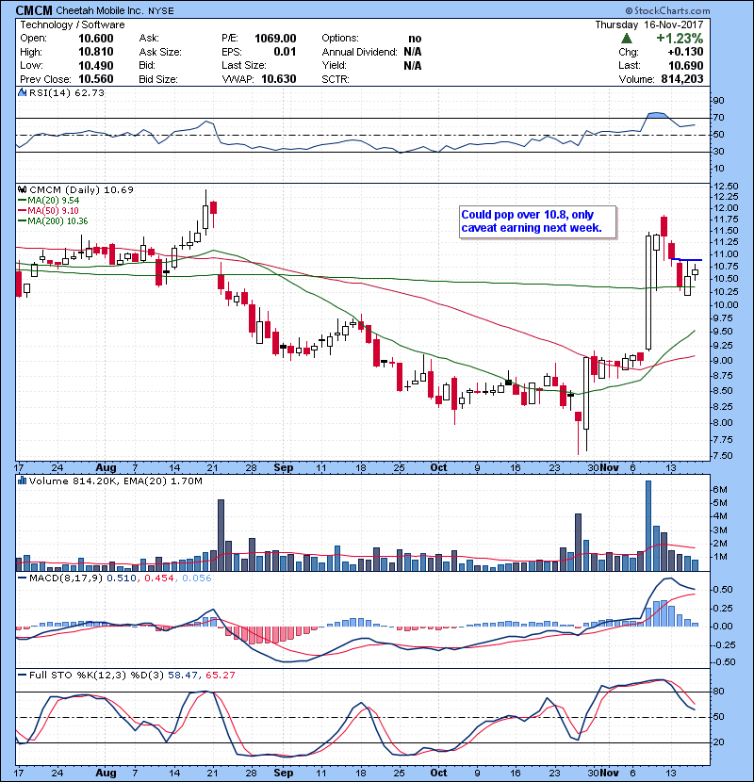
Task: Click the P/E value 1069.00
Action: (275, 39)
